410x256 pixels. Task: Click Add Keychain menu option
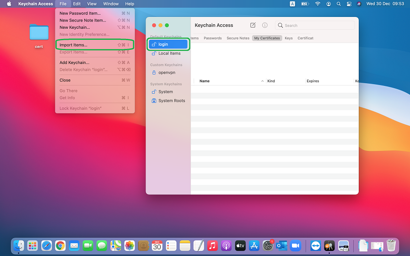74,63
